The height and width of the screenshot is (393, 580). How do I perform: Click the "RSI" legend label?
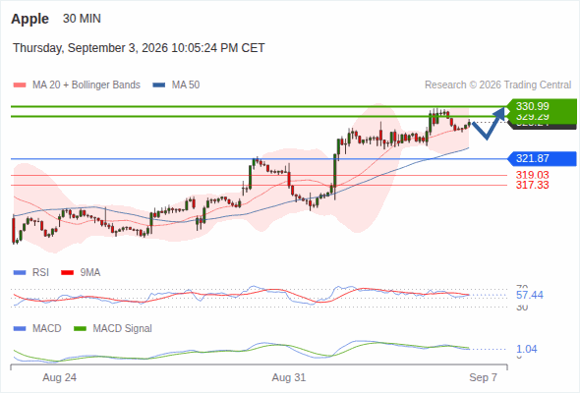click(40, 273)
